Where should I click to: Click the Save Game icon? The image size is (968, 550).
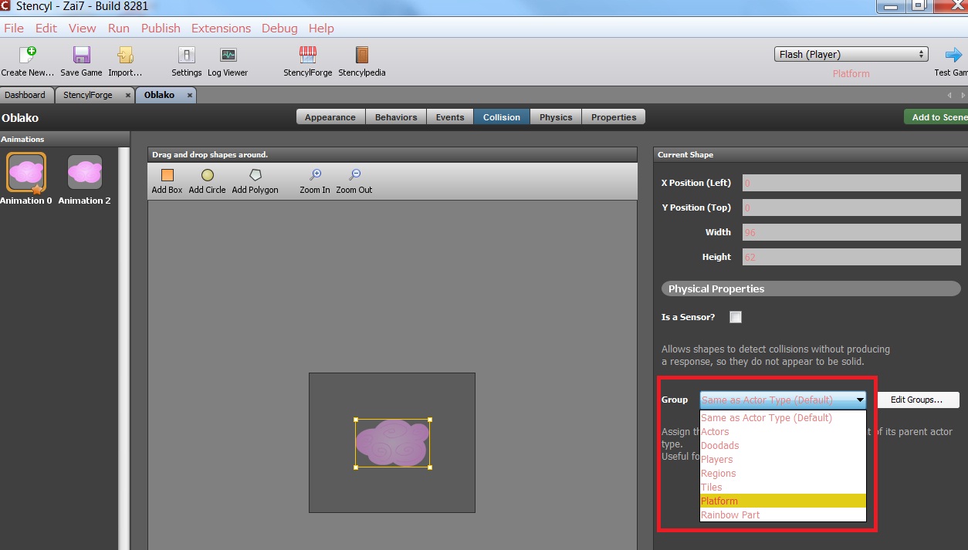[81, 56]
